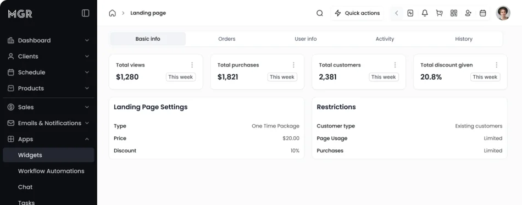Expand Products chevron
Image resolution: width=522 pixels, height=205 pixels.
87,88
